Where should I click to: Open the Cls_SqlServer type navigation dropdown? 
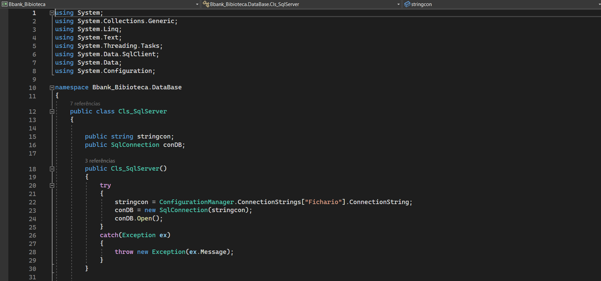point(302,4)
